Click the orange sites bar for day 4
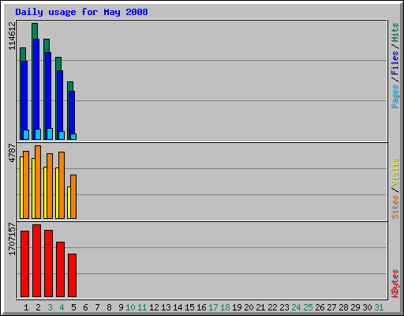 tap(62, 185)
